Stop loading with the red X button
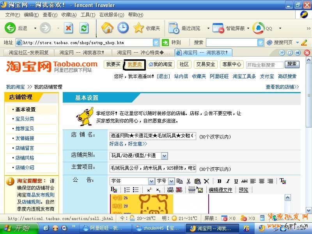Image resolution: width=312 pixels, height=234 pixels. (69, 28)
